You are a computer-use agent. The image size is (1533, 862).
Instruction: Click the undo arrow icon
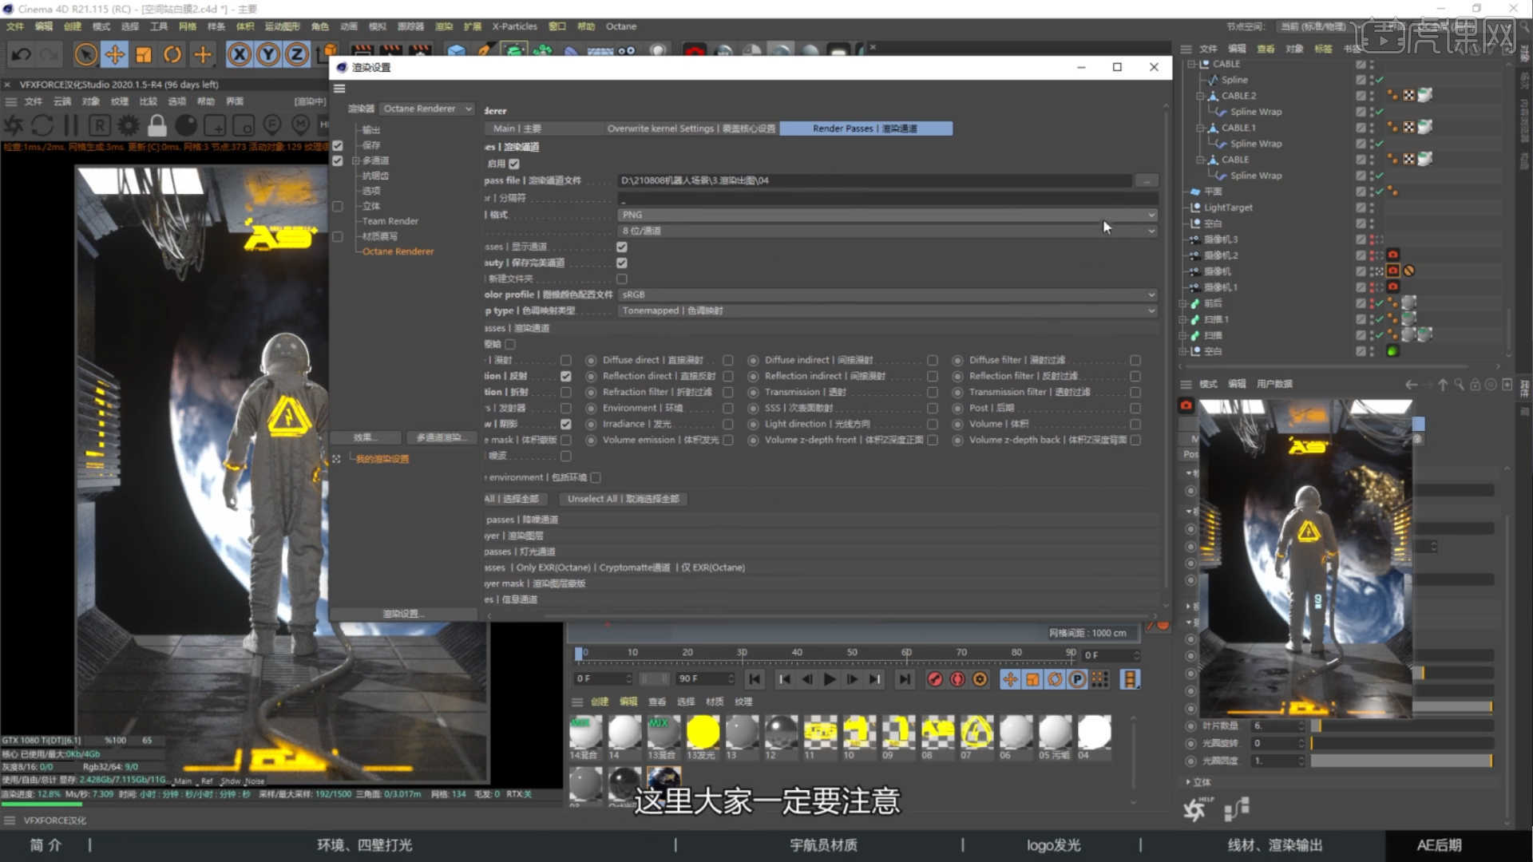coord(22,54)
